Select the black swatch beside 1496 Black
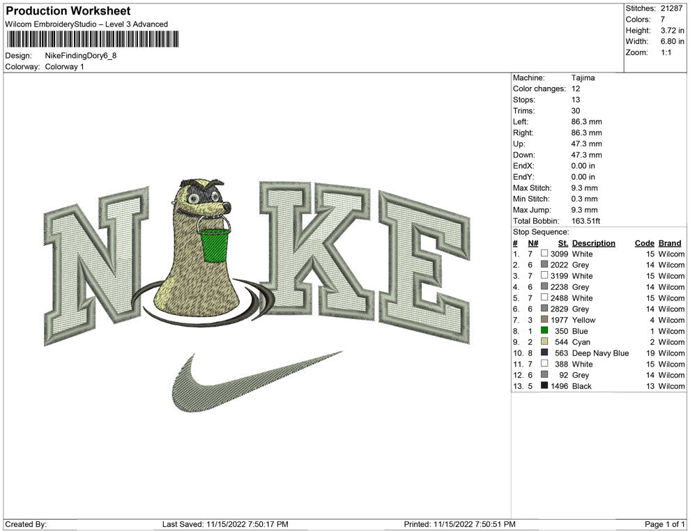The width and height of the screenshot is (690, 531). coord(544,385)
